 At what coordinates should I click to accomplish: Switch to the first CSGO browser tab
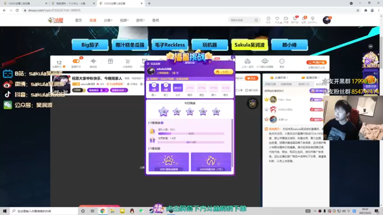24,3
